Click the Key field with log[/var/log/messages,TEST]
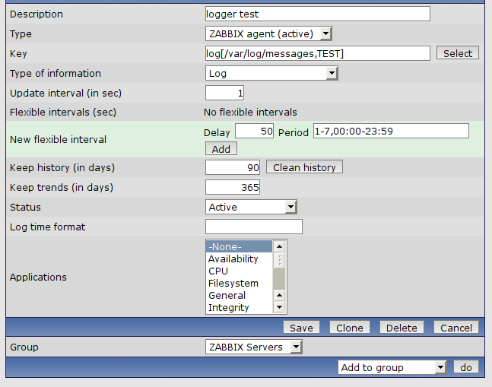 (318, 53)
